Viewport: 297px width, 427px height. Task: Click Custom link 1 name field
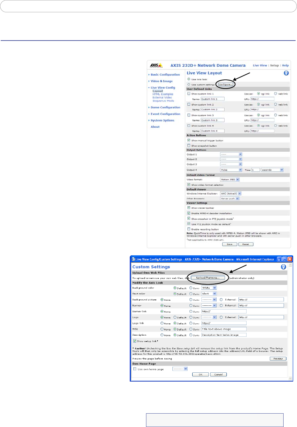click(x=212, y=98)
